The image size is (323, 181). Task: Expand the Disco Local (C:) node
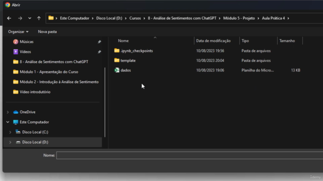10,132
